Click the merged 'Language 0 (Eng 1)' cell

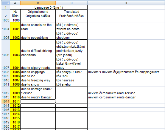pyautogui.click(x=49, y=7)
